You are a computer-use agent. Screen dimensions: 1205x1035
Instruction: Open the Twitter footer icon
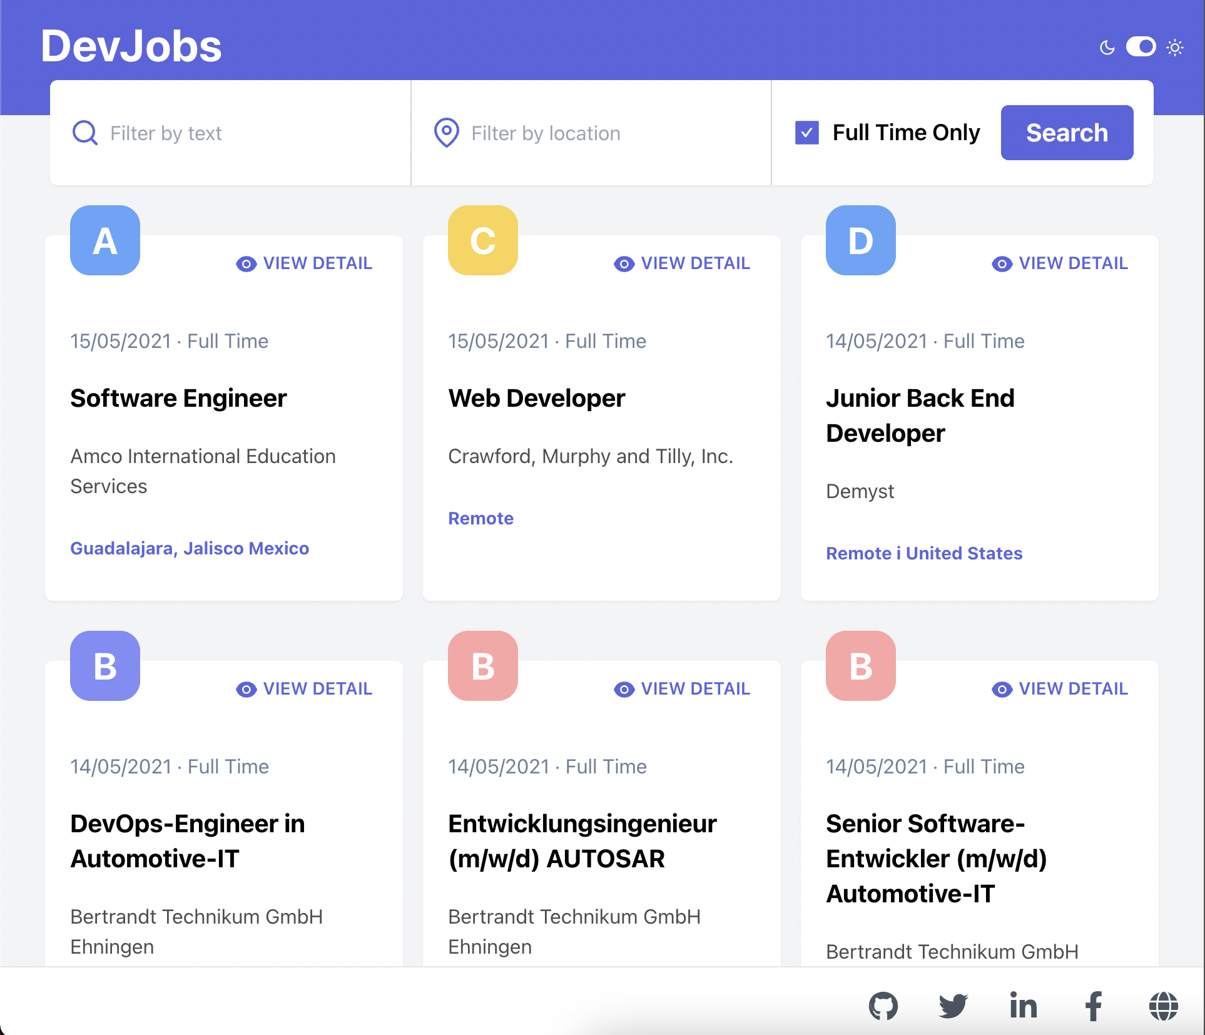coord(953,1006)
